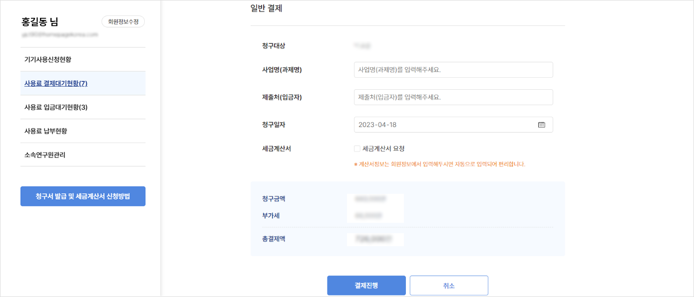Viewport: 694px width, 297px height.
Task: Click the orange 계산서정보 notice text
Action: point(439,164)
